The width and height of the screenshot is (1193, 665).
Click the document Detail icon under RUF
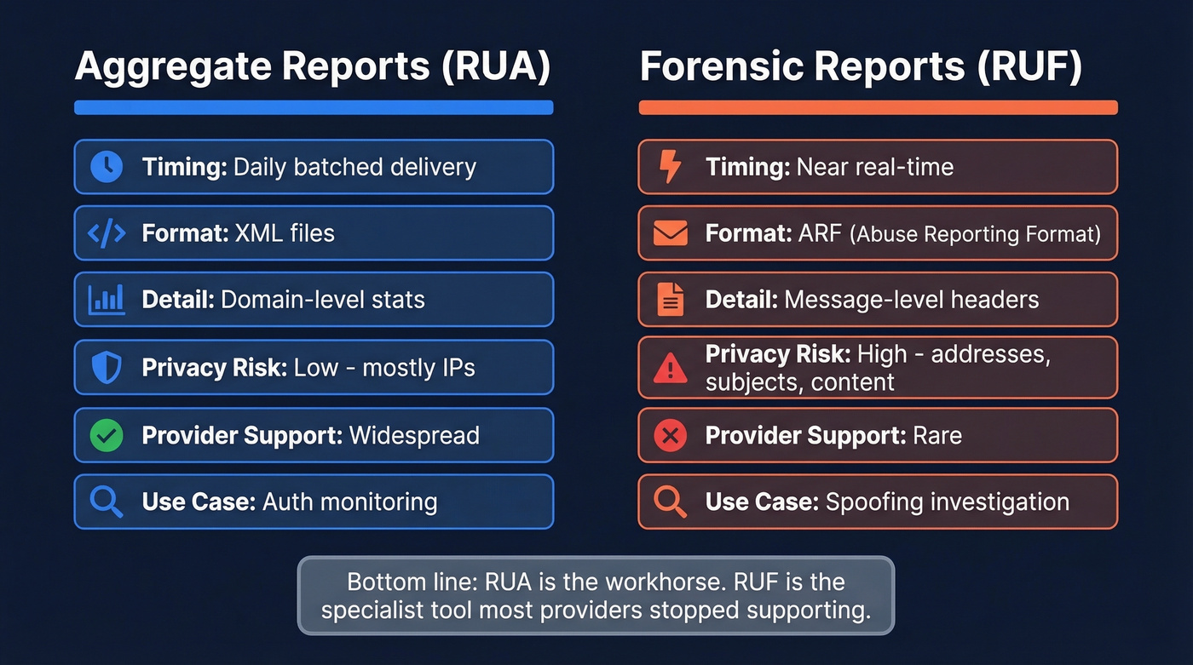(x=670, y=299)
